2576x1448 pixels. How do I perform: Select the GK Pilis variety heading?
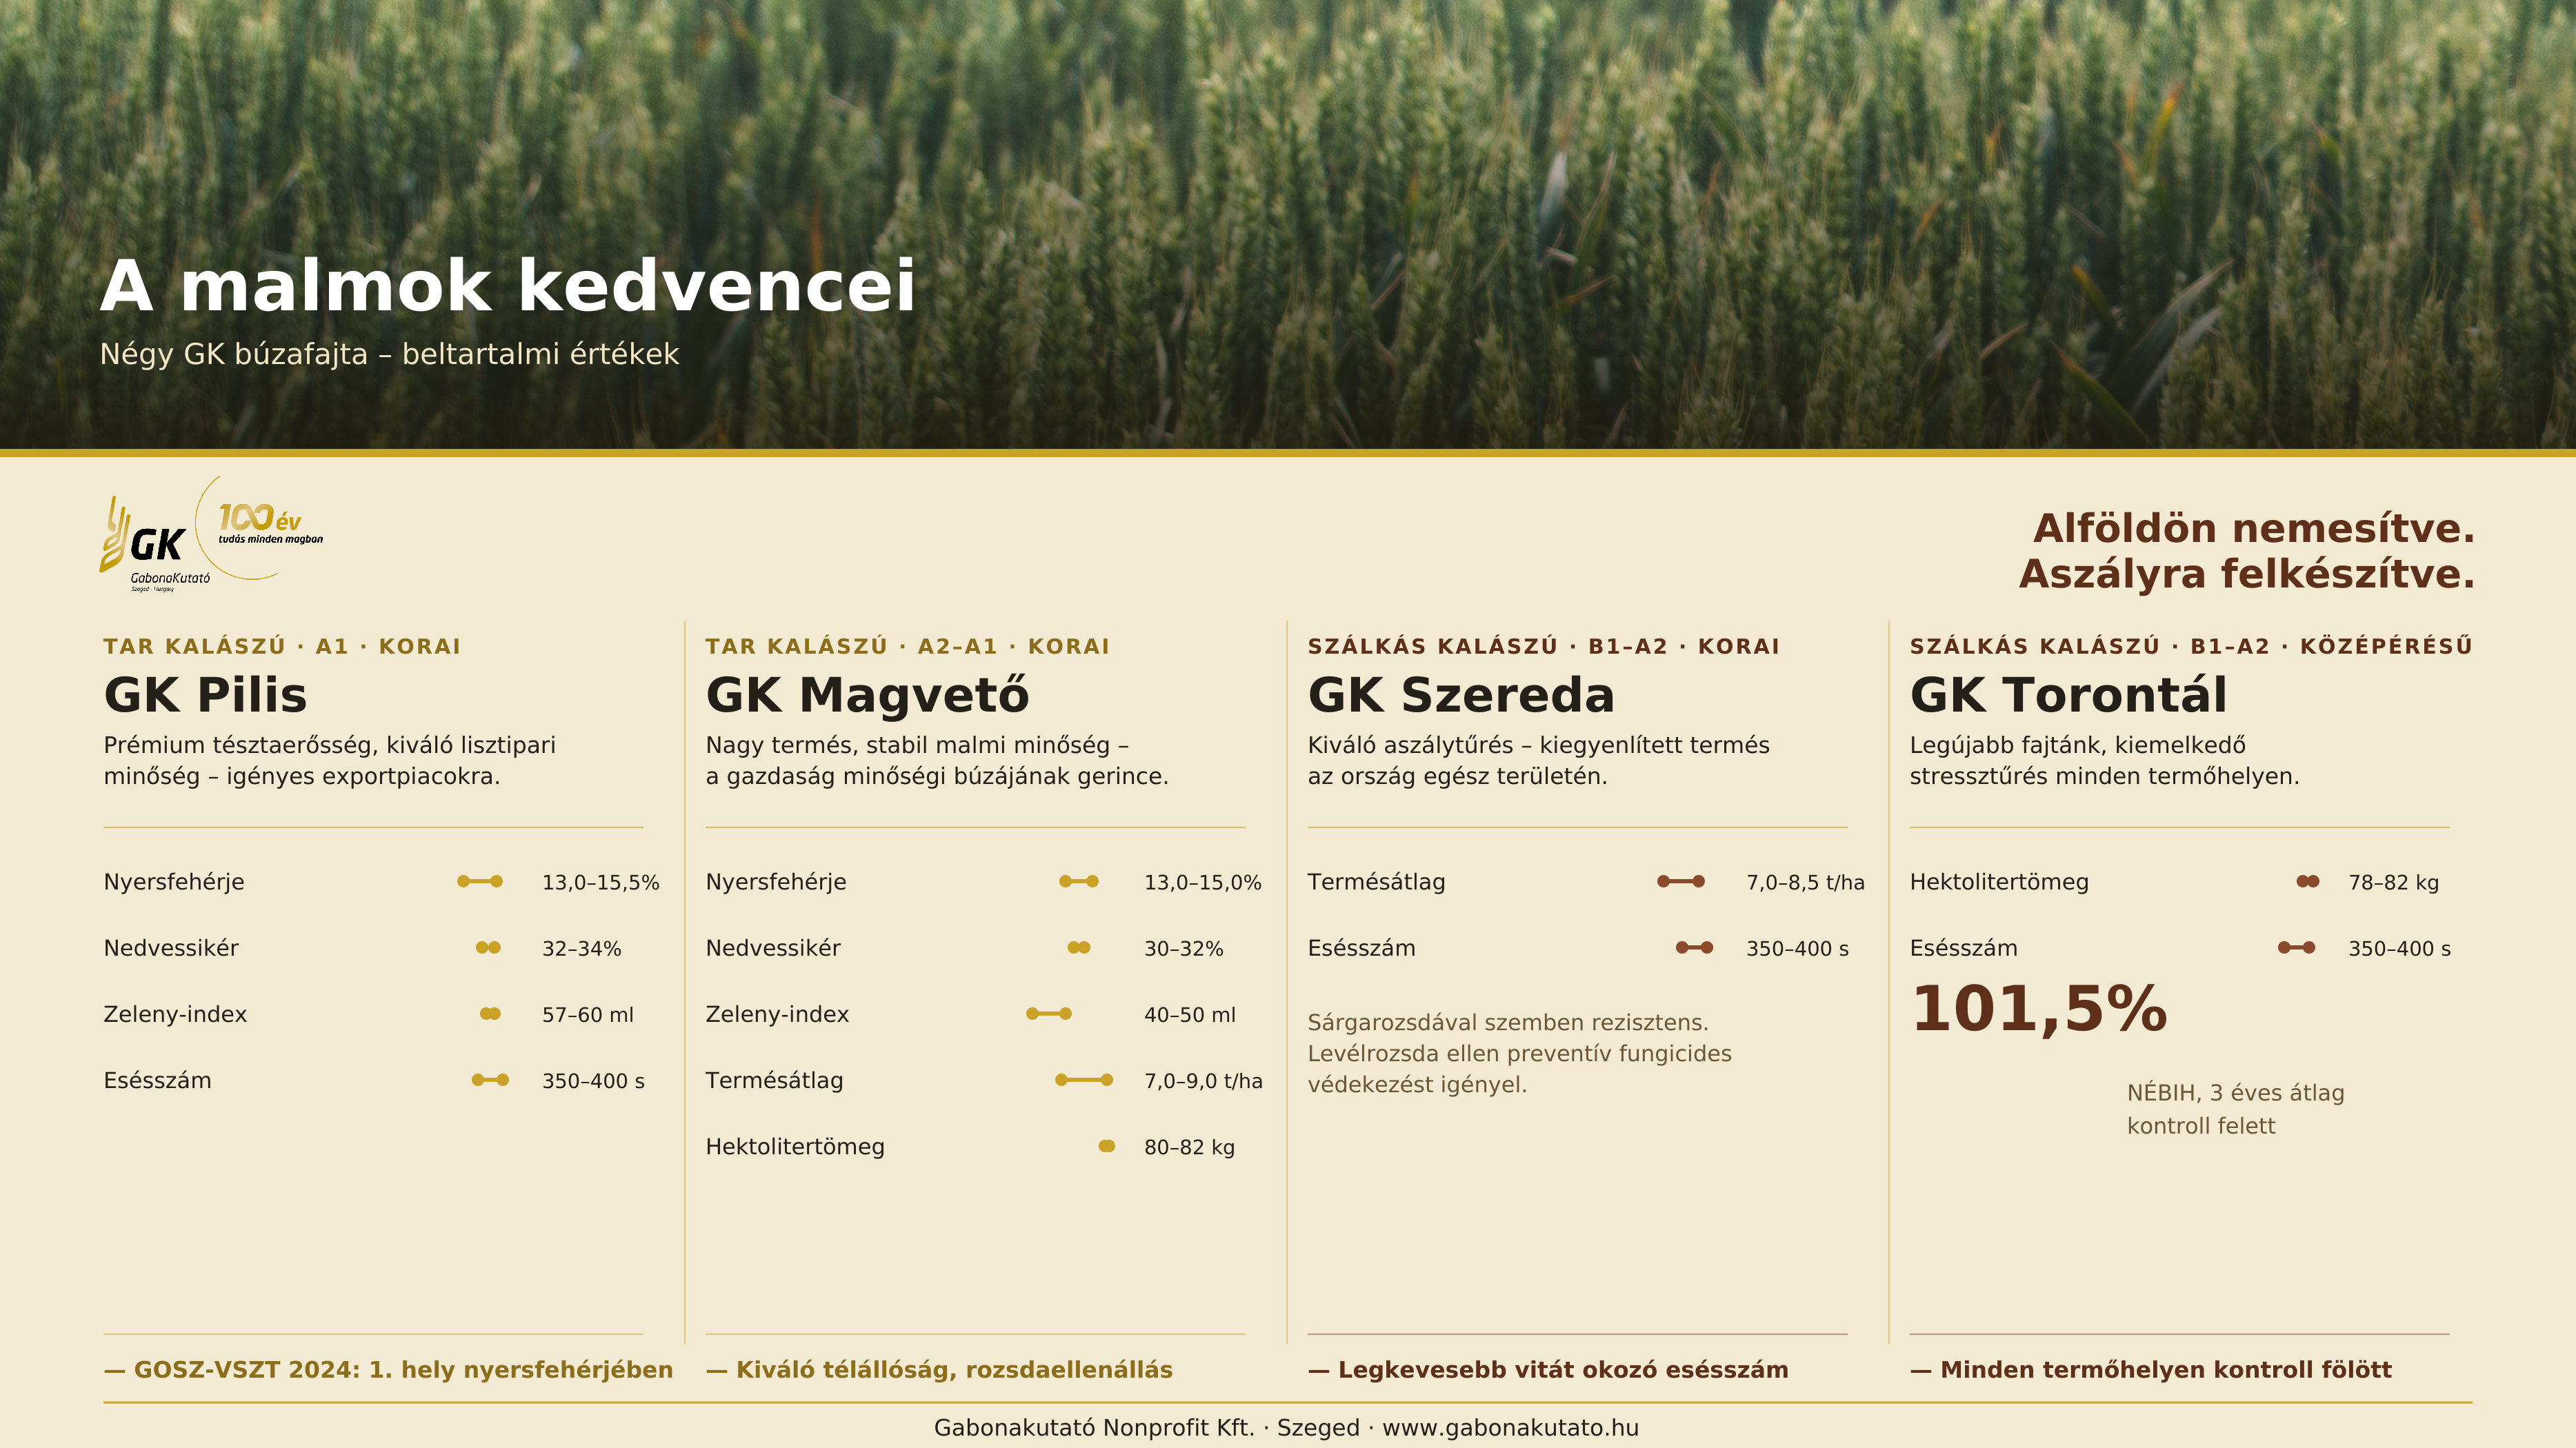(x=205, y=695)
